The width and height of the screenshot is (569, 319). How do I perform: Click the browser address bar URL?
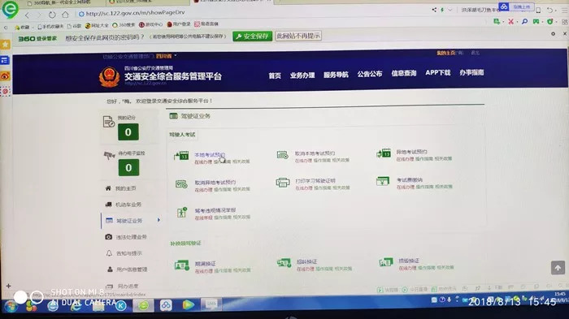[135, 13]
